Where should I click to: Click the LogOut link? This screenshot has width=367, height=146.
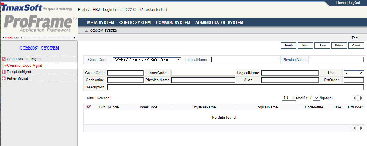pyautogui.click(x=354, y=3)
